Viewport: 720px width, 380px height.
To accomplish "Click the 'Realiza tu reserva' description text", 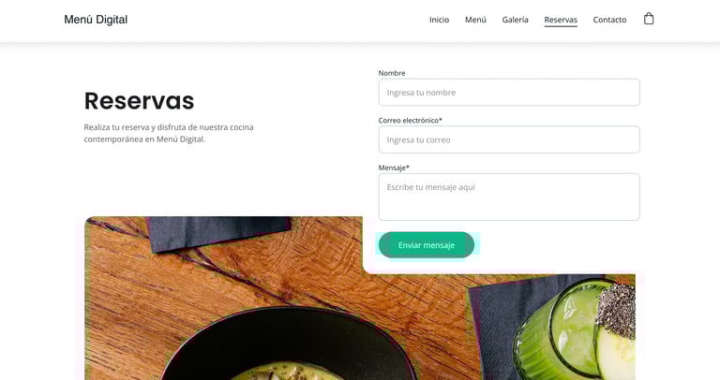I will click(x=169, y=133).
